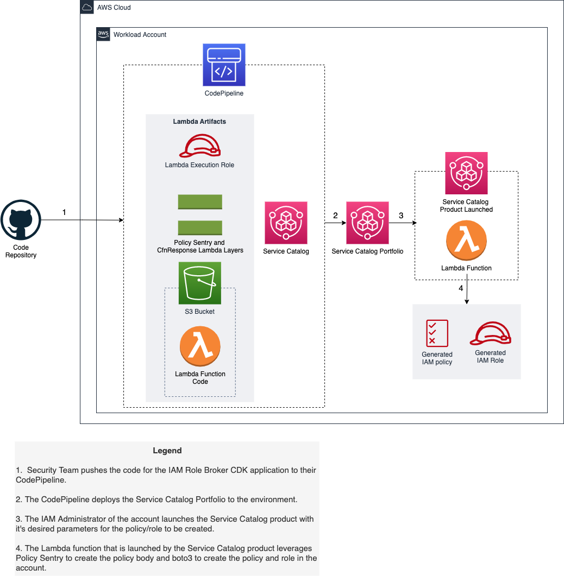Select the 'Policy Sentry and CfnResponse Lambda Layers' caption
The width and height of the screenshot is (564, 576).
(x=200, y=246)
